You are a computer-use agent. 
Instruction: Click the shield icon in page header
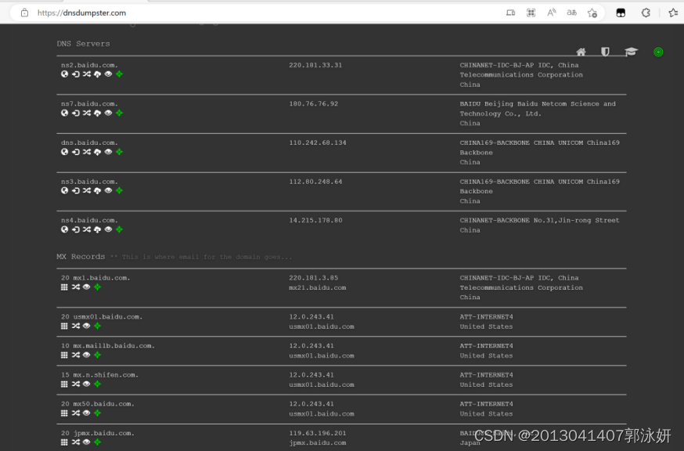(x=605, y=52)
